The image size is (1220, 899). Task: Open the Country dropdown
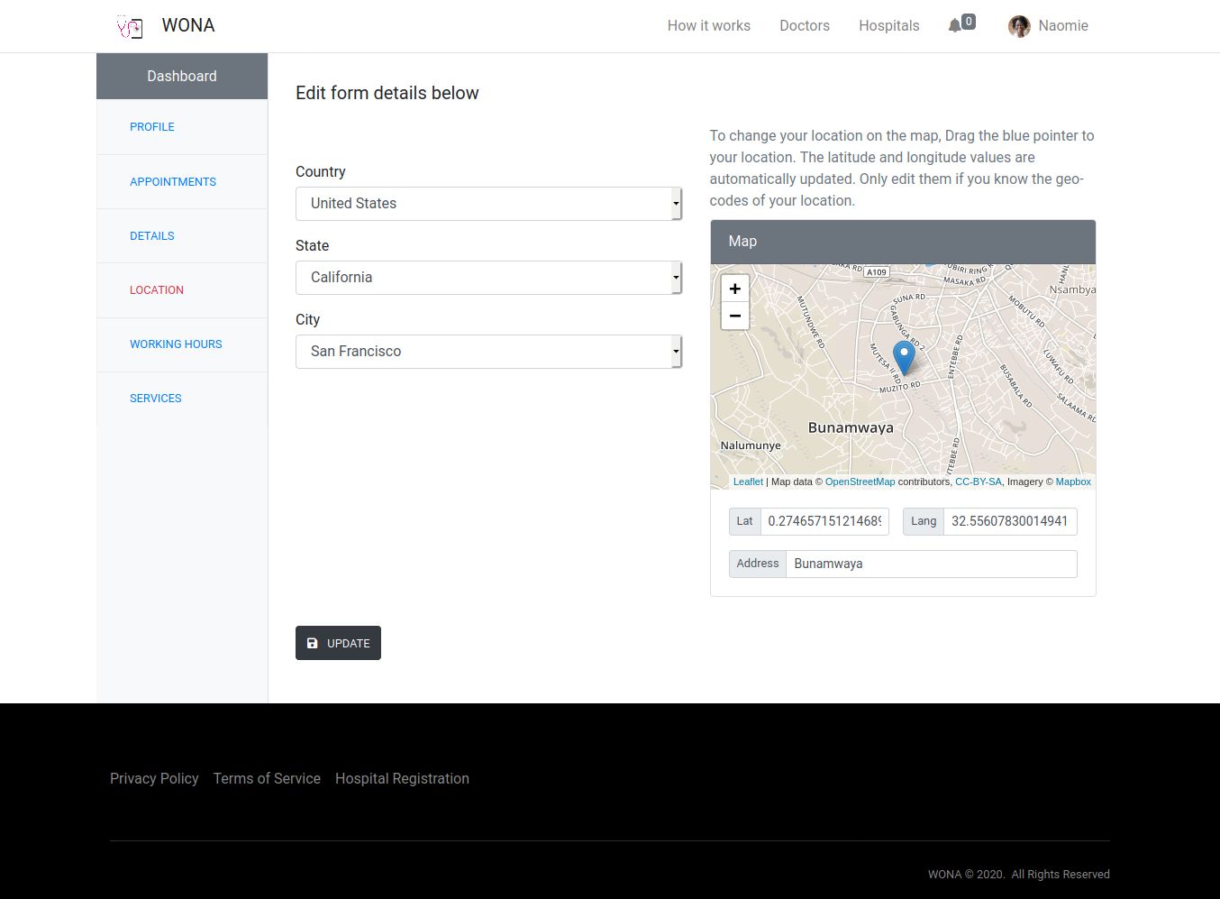click(x=488, y=204)
